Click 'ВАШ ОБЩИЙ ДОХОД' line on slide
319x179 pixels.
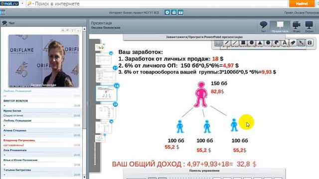tap(184, 164)
